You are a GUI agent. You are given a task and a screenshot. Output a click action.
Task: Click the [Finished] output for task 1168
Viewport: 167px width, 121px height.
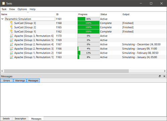click(128, 23)
